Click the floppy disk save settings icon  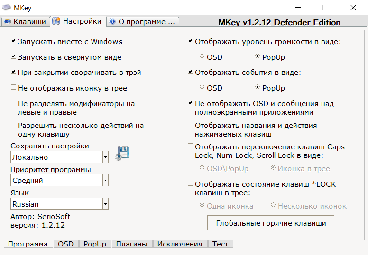click(x=122, y=154)
